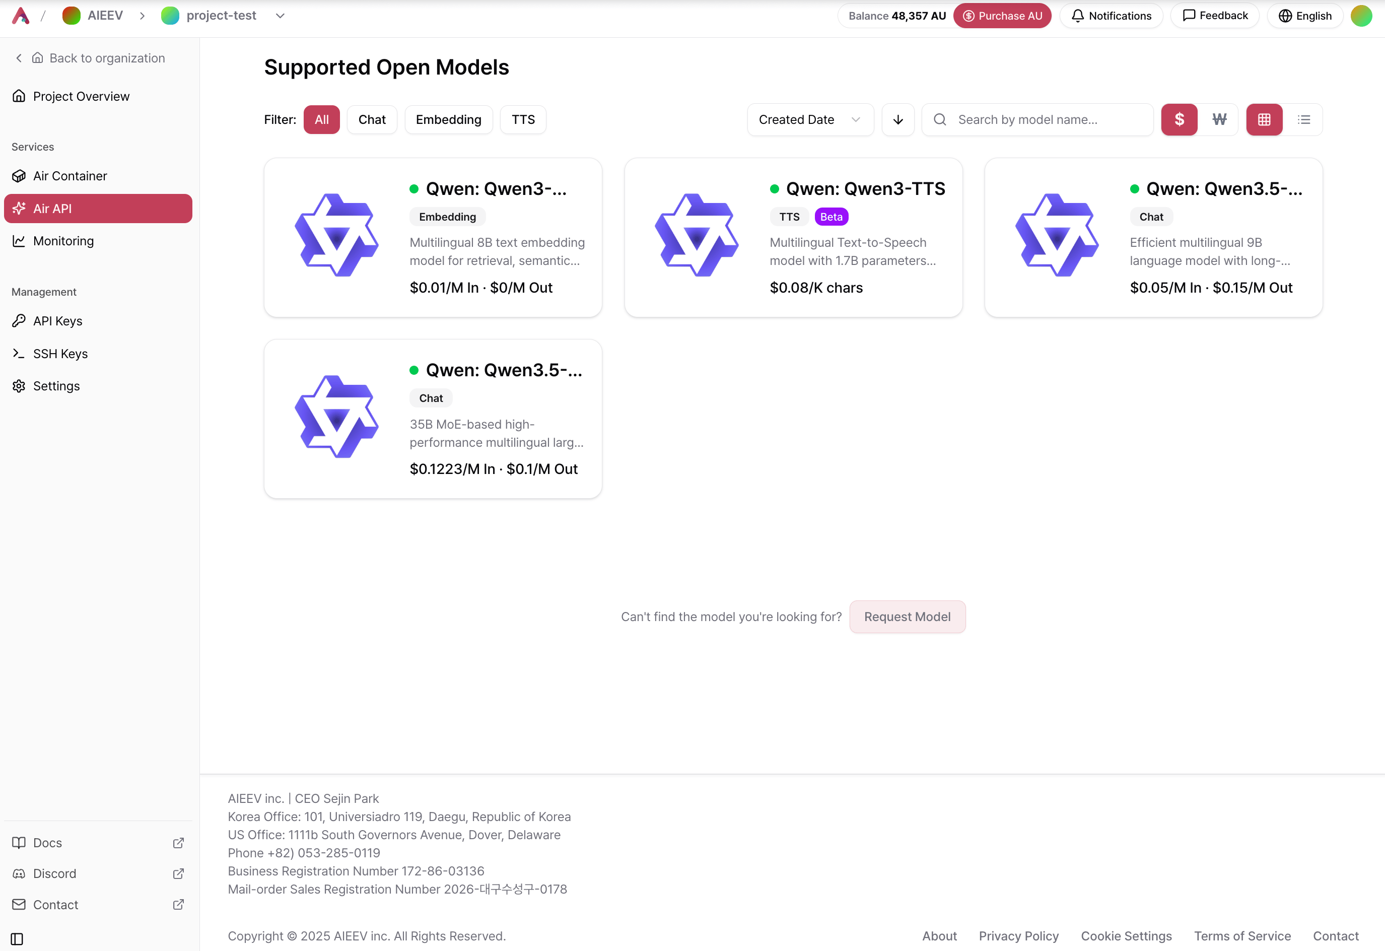Open the project switcher chevron
The image size is (1385, 951).
(280, 16)
